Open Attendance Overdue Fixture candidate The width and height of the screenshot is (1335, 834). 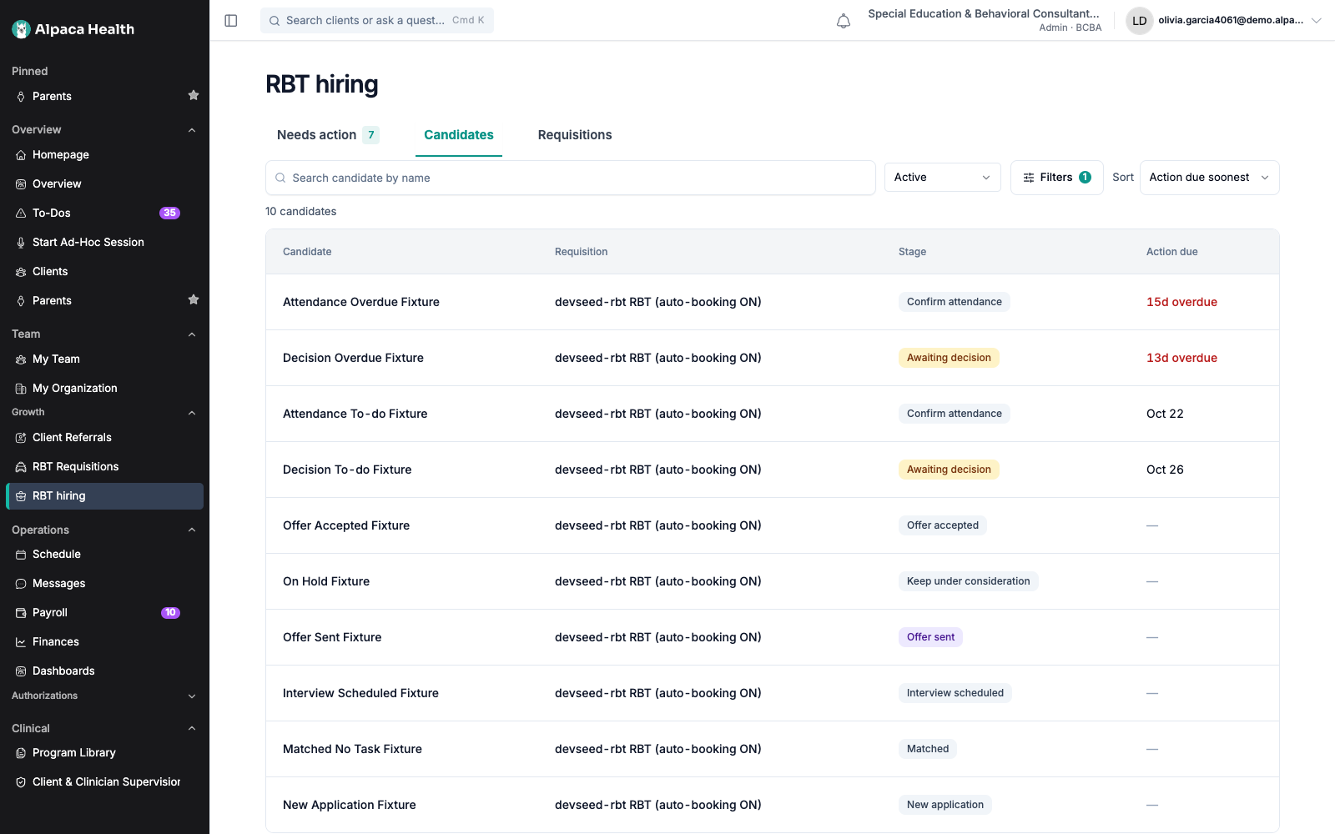(361, 302)
